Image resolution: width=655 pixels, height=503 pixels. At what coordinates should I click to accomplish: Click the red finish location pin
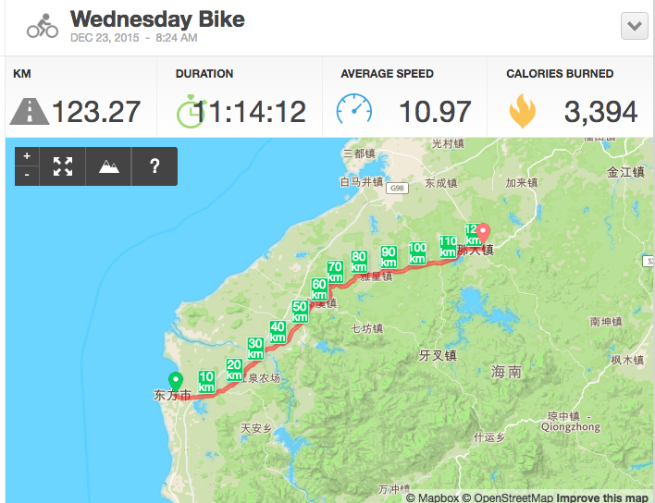tap(482, 234)
